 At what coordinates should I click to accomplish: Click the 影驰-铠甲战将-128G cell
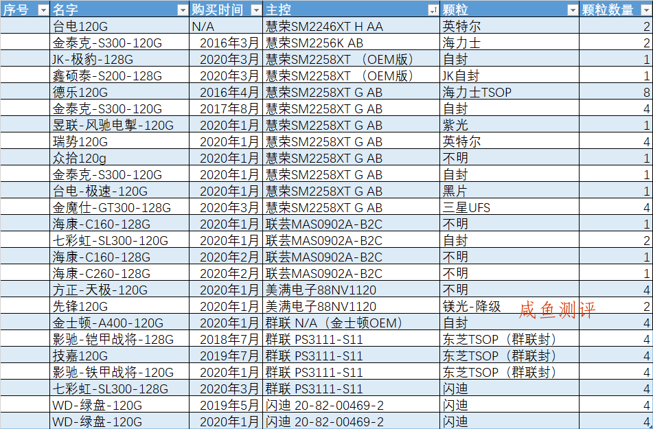(119, 340)
